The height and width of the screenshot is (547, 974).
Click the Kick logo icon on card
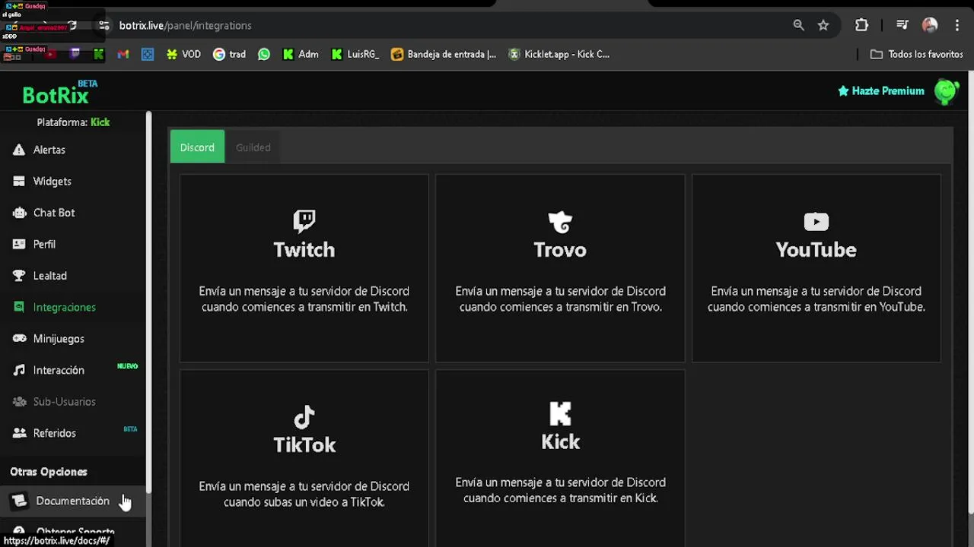(560, 414)
